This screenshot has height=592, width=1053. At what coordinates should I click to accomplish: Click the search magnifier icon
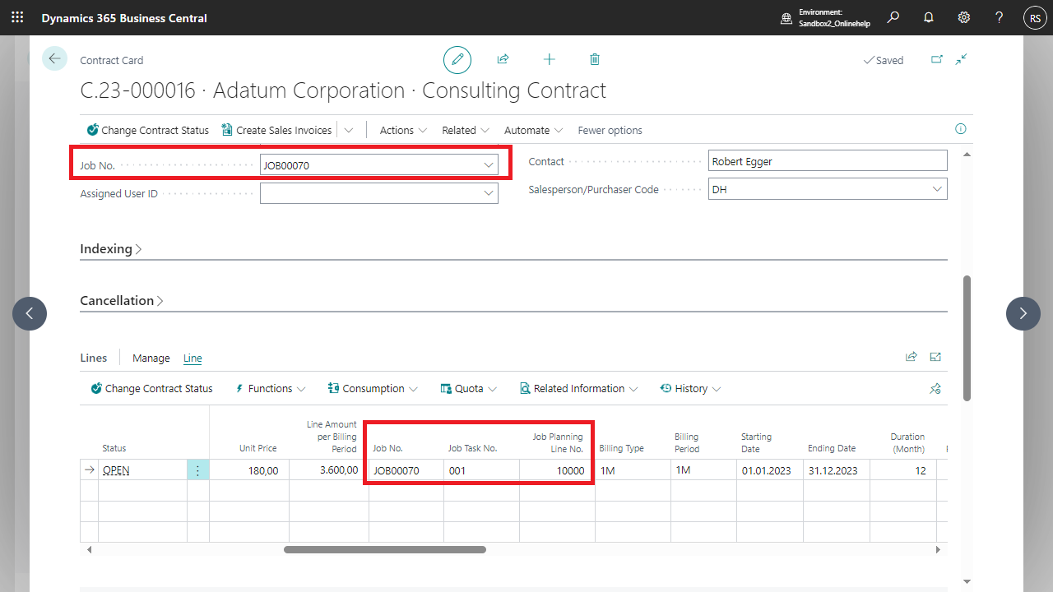point(893,17)
